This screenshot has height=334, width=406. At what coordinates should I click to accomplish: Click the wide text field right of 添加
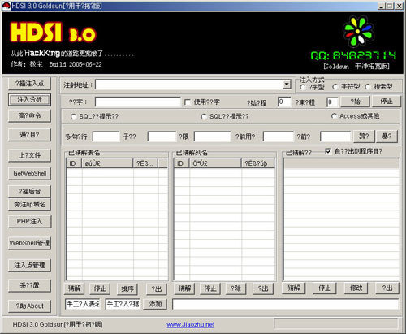pos(286,304)
